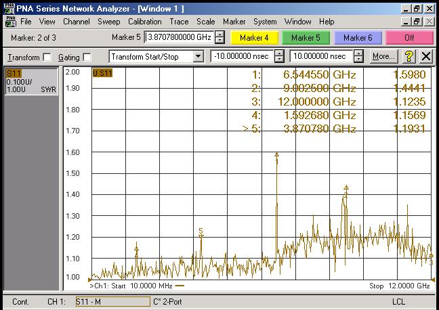Click the More... button
This screenshot has height=310, width=439.
click(x=383, y=57)
